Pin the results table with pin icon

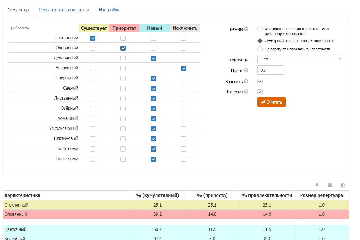point(317,185)
